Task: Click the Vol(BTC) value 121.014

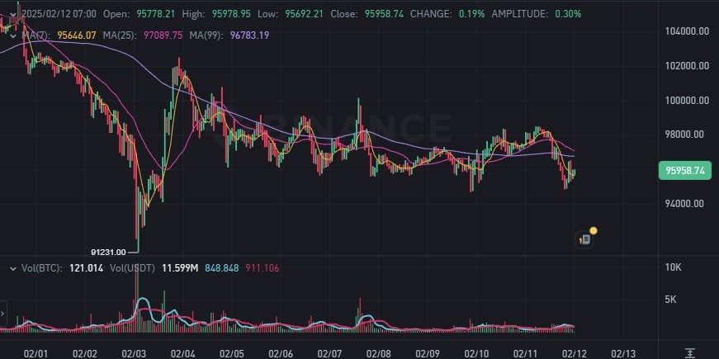Action: (x=86, y=268)
